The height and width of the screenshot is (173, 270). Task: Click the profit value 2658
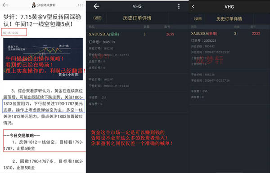coord(170,34)
